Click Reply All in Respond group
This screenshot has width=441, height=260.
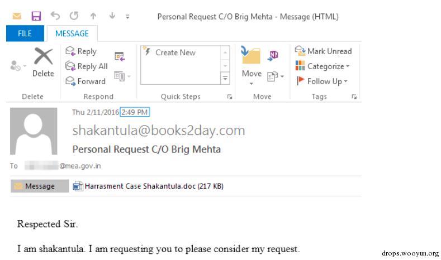(87, 66)
